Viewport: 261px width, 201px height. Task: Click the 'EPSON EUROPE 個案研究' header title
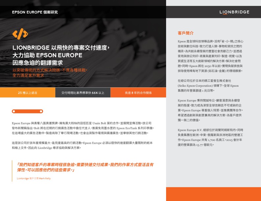pos(35,12)
